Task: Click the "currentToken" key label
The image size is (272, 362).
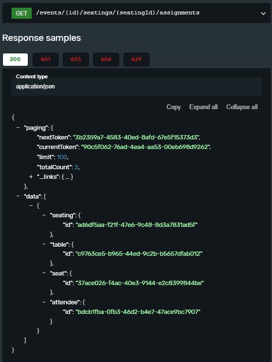Action: tap(58, 147)
